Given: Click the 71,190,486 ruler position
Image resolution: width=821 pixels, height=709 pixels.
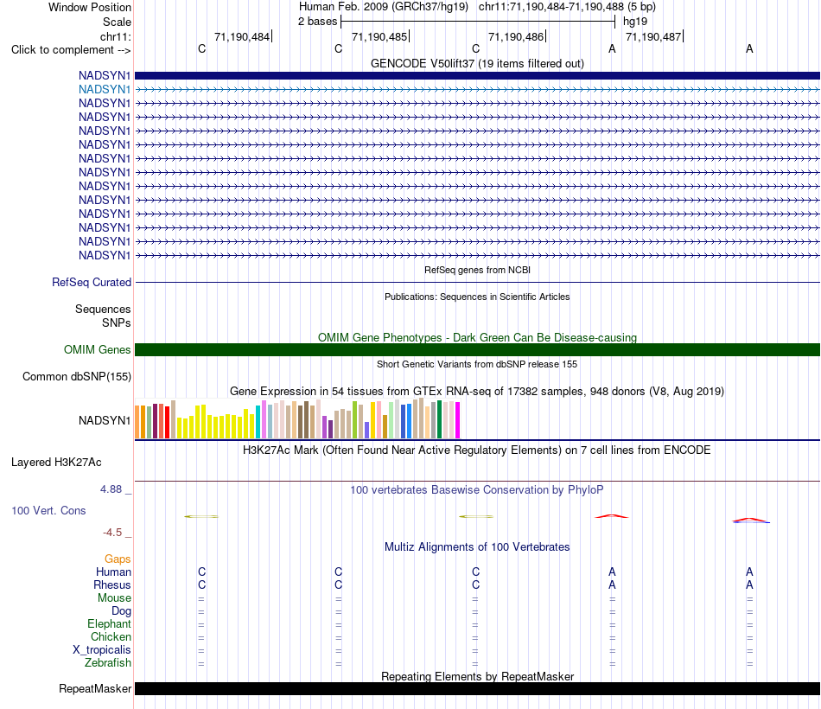Looking at the screenshot, I should (x=516, y=36).
